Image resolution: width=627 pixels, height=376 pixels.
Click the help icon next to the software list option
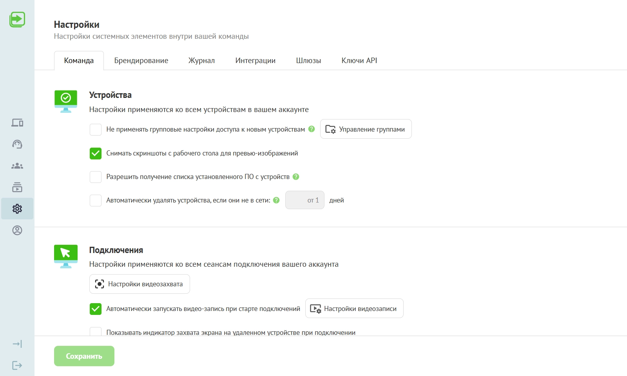[296, 177]
